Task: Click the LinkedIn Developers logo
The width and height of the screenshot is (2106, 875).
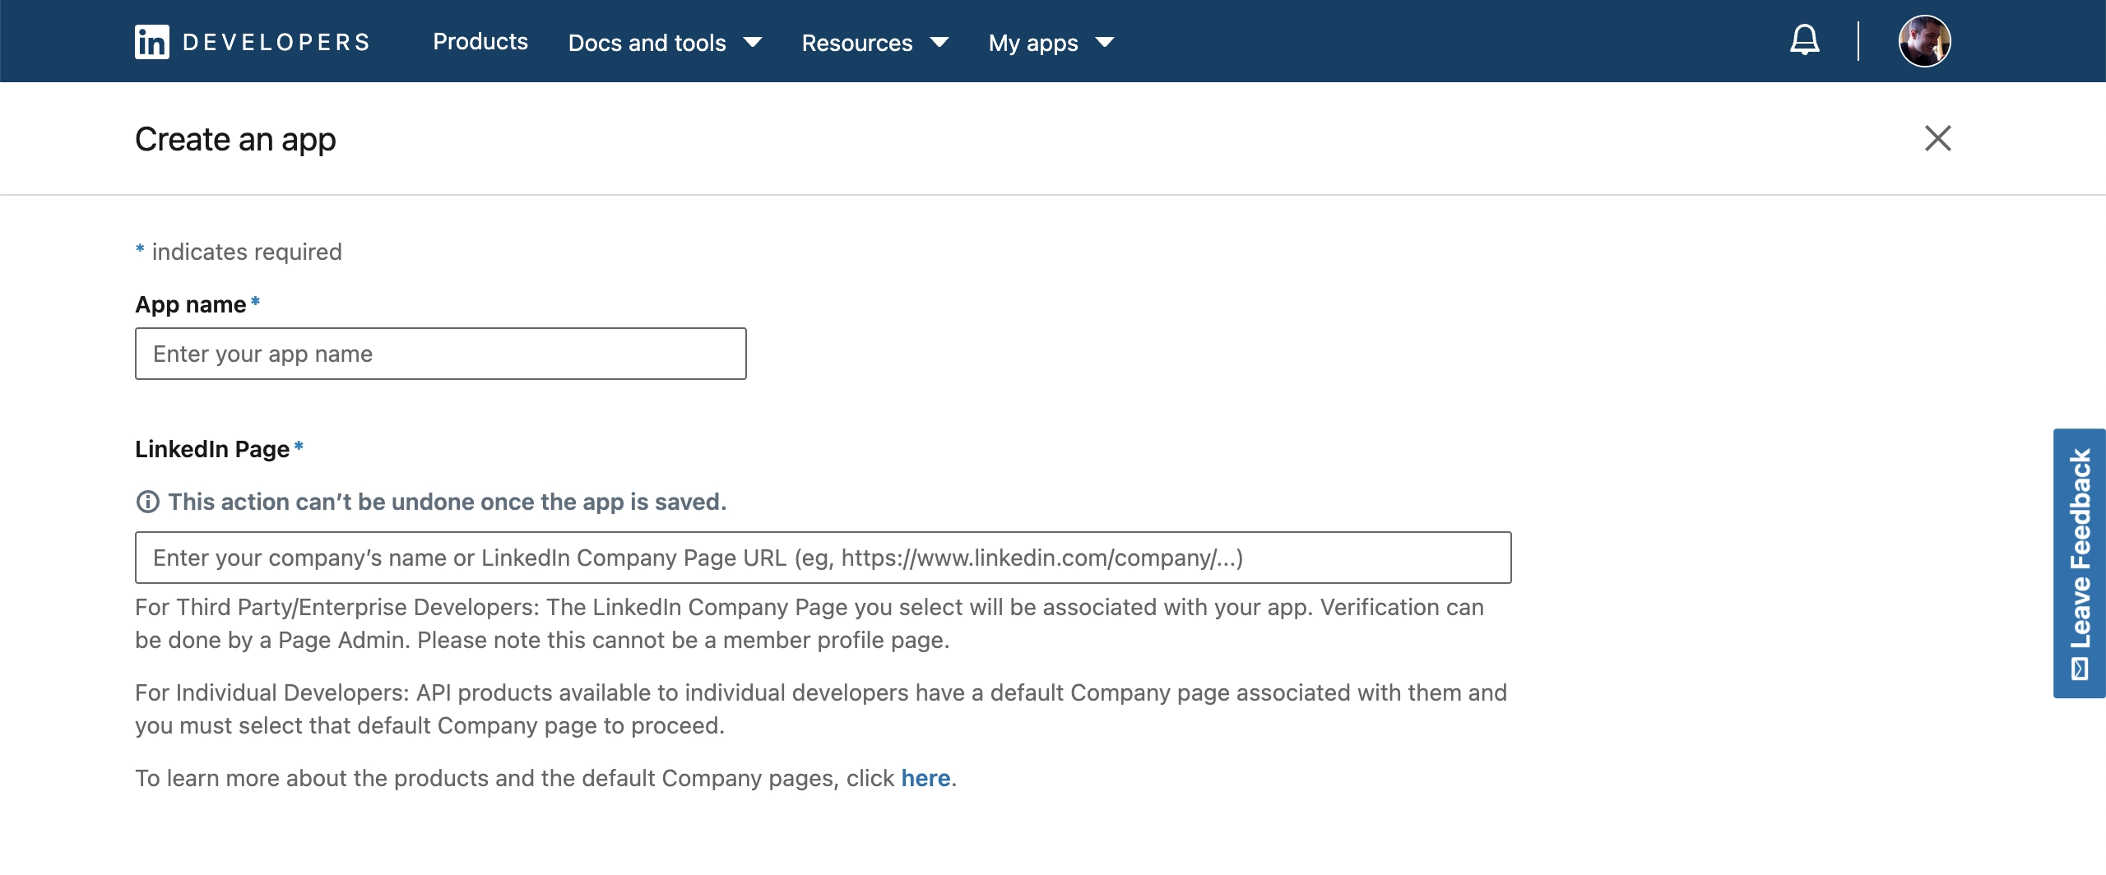Action: (x=253, y=42)
